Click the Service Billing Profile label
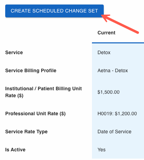This screenshot has height=160, width=144. (31, 70)
